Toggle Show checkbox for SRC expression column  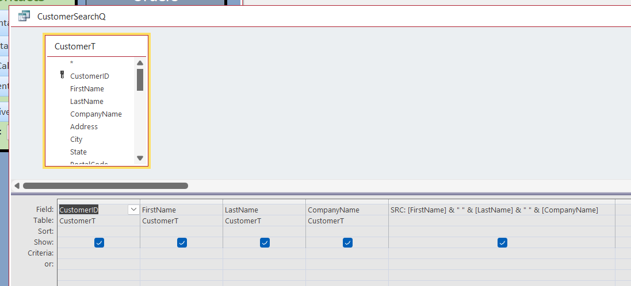(502, 243)
